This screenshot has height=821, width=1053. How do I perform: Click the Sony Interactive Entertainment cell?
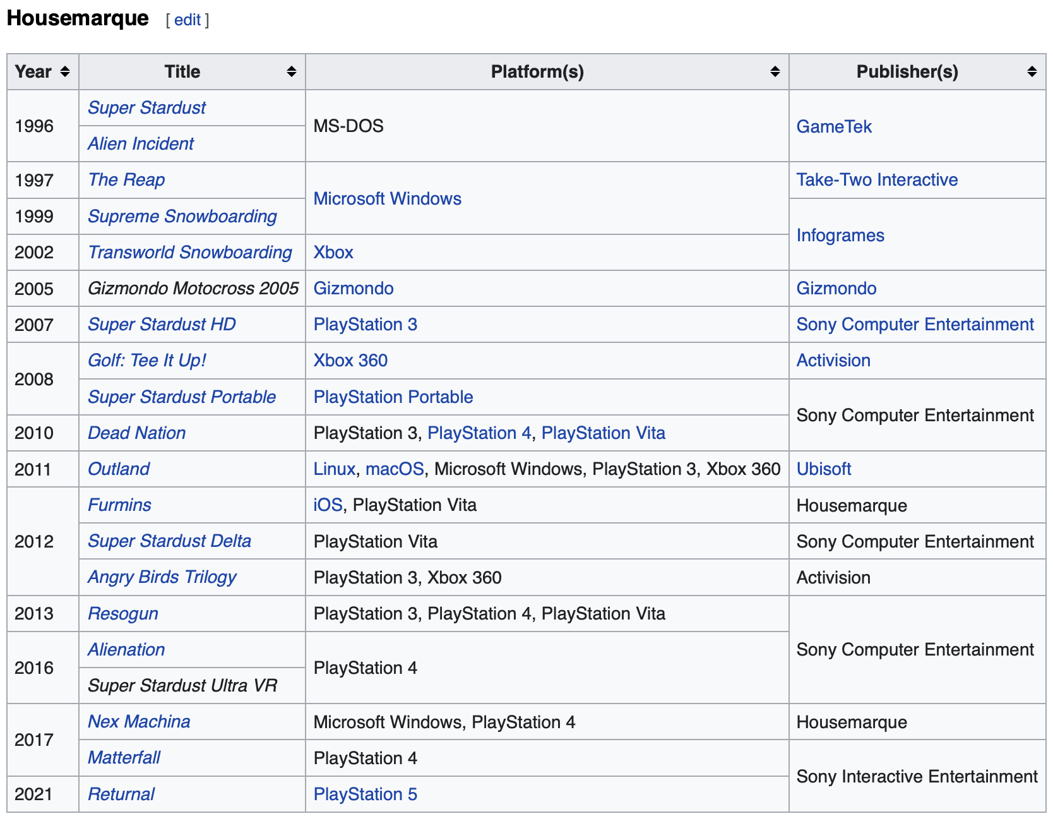tap(917, 776)
